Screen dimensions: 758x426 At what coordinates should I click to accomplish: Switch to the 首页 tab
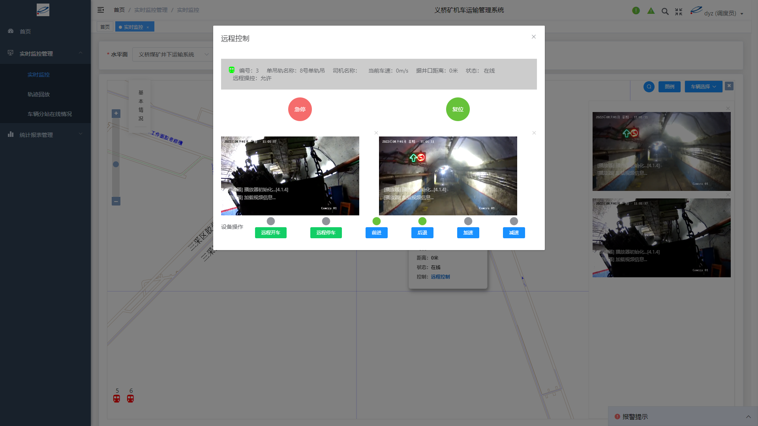click(105, 27)
